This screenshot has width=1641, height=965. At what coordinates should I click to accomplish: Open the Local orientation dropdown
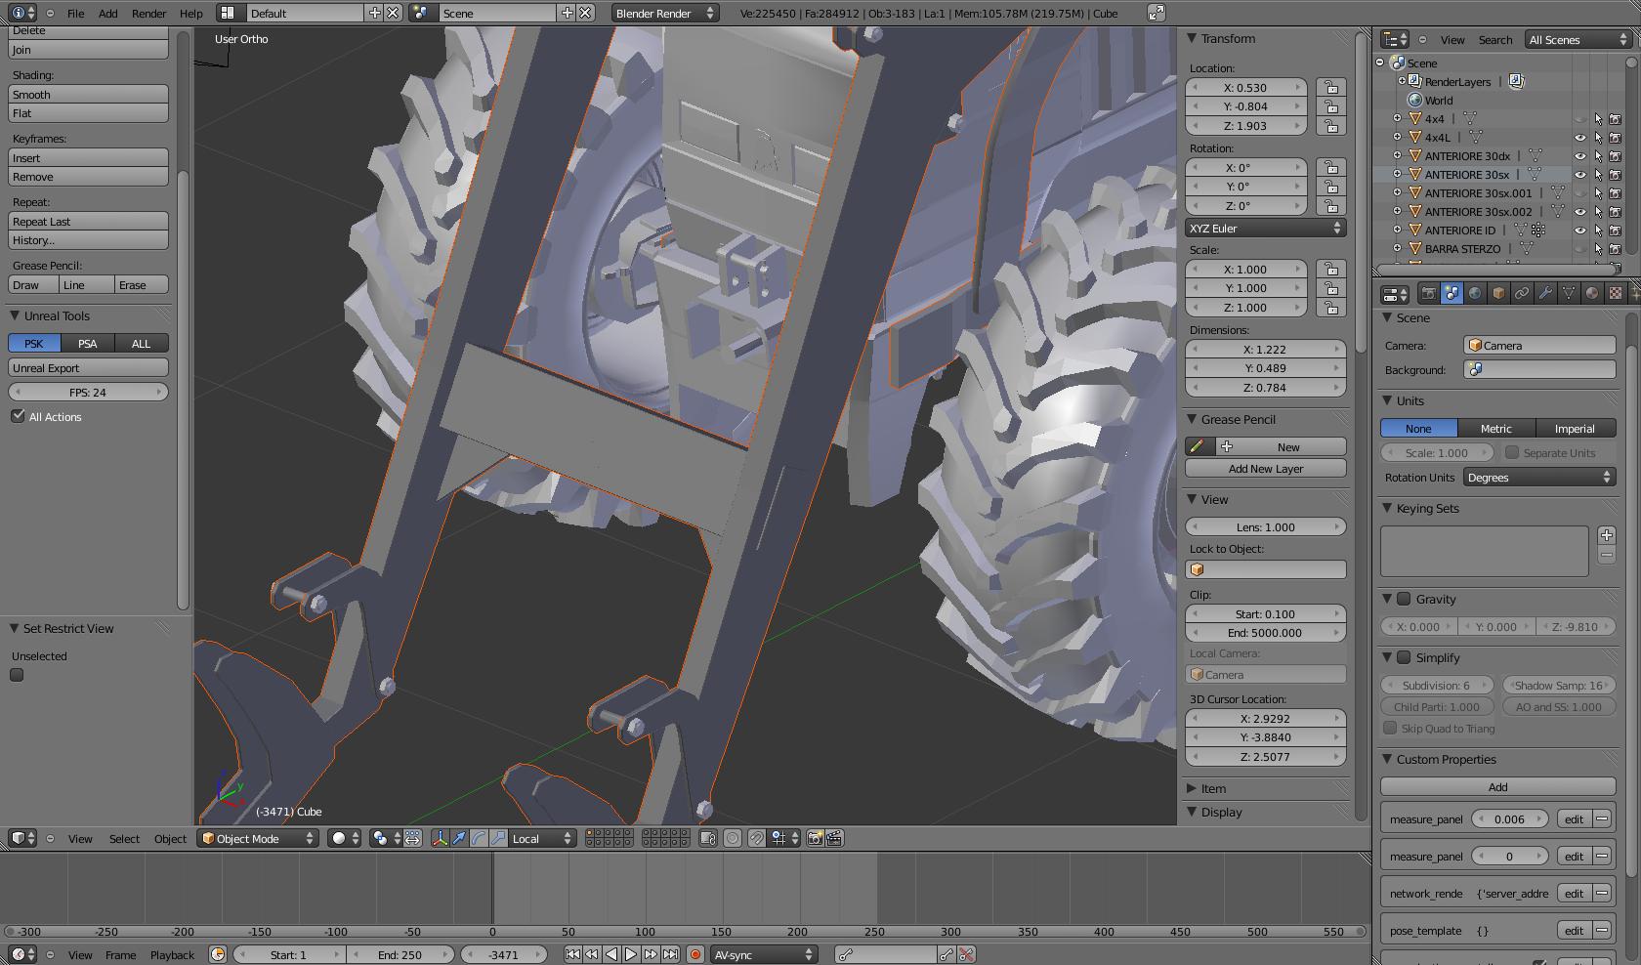click(542, 838)
